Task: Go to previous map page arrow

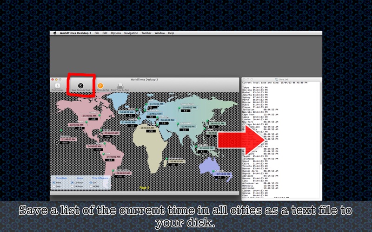Action: click(x=56, y=142)
